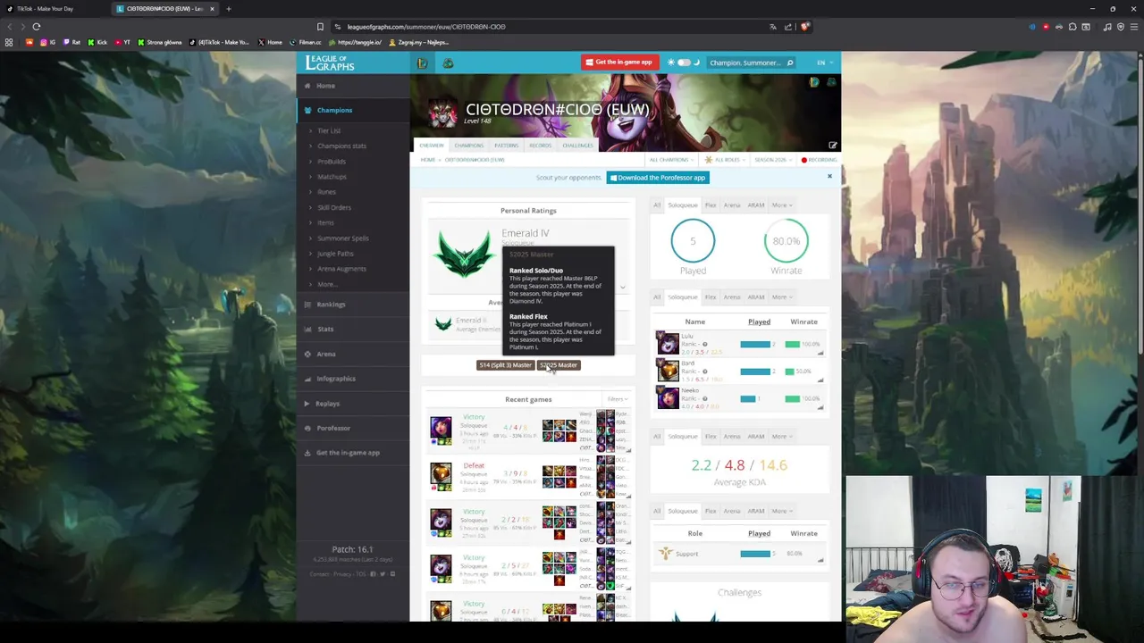Screen dimensions: 1144x643
Task: Open the Porofessor sidebar item
Action: coord(333,428)
